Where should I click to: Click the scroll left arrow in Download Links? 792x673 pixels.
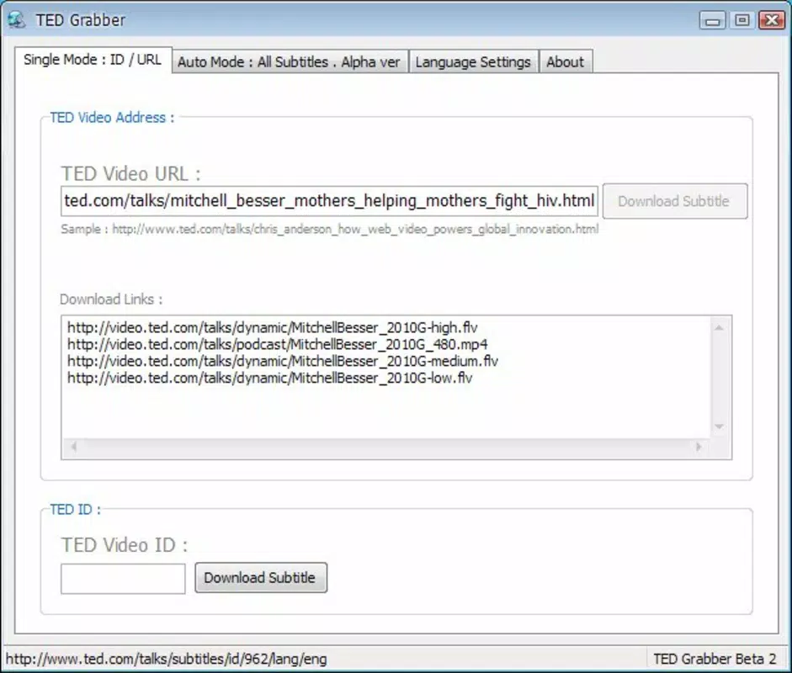tap(74, 447)
